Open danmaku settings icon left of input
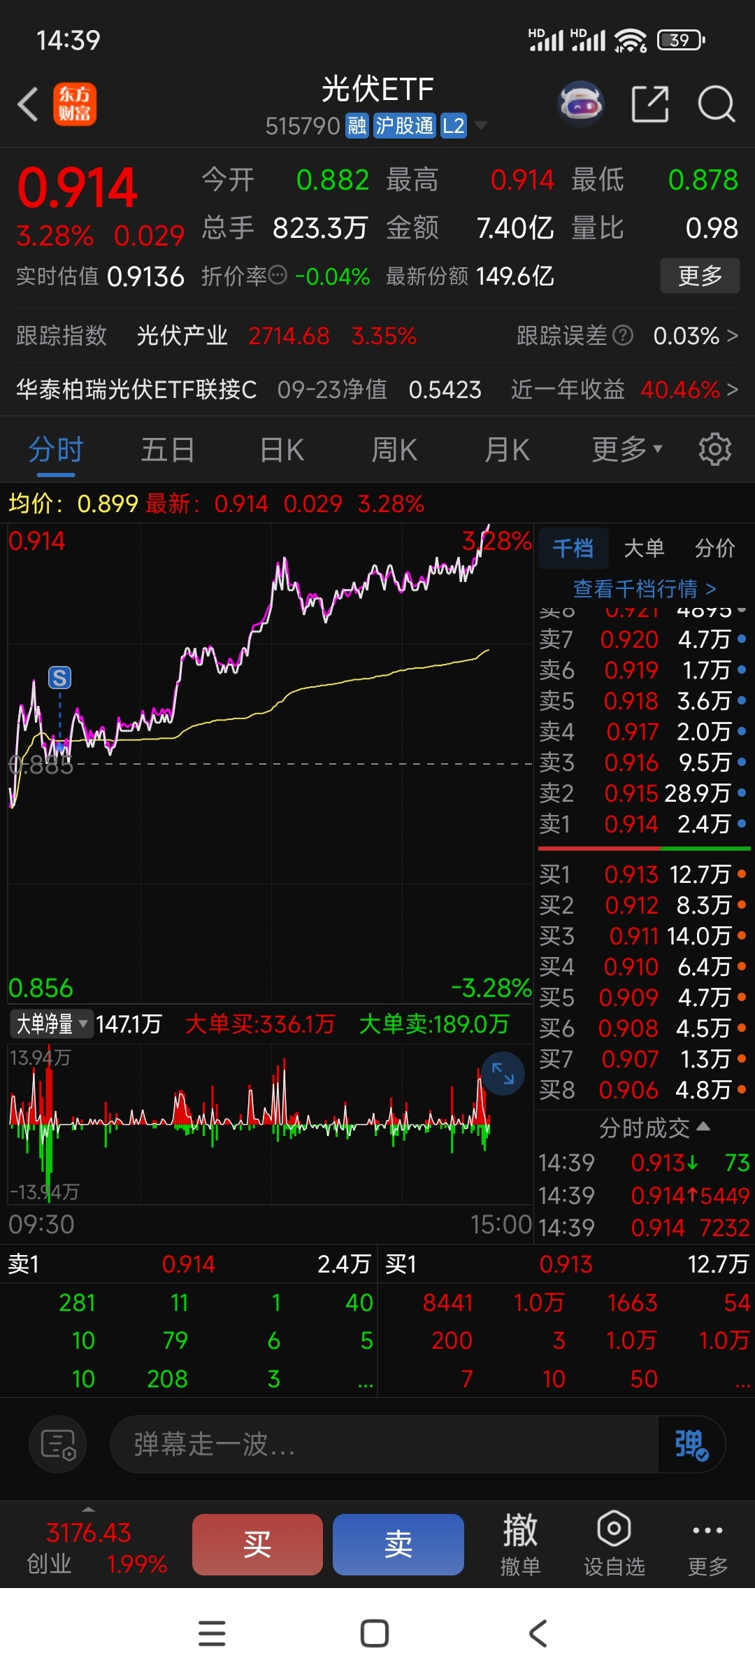 pos(57,1444)
